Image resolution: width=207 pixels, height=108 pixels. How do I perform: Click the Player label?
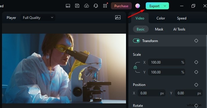click(x=11, y=18)
